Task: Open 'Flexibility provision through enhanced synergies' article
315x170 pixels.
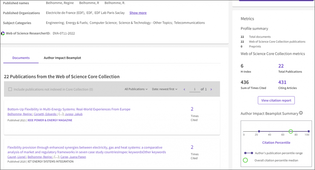Action: [87, 150]
